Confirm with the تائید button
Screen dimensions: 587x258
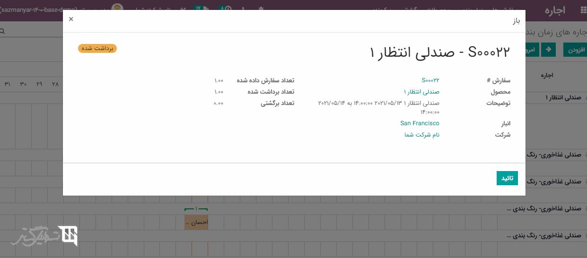[x=507, y=178]
